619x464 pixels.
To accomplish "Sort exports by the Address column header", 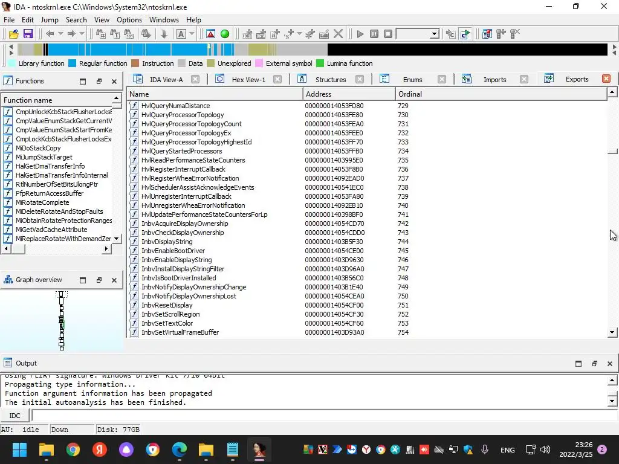I will (349, 94).
